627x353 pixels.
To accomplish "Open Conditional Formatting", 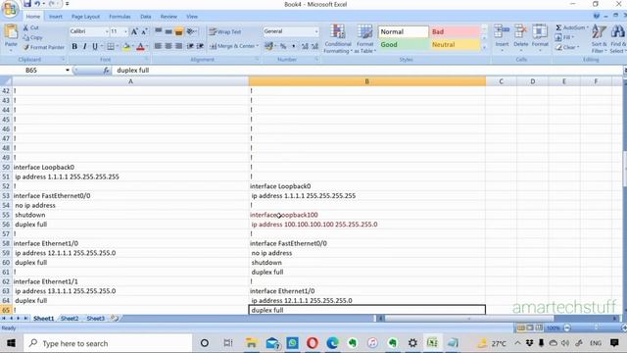I will (x=338, y=39).
